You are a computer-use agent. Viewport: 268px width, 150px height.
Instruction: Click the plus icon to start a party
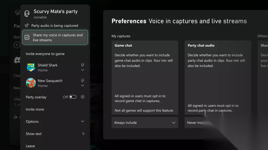tap(17, 45)
